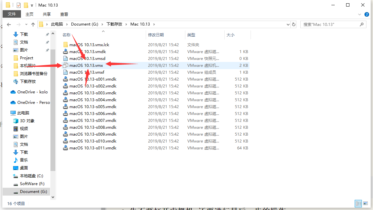
Task: Select the macOS 10.13.vmx.lck folder
Action: point(89,45)
